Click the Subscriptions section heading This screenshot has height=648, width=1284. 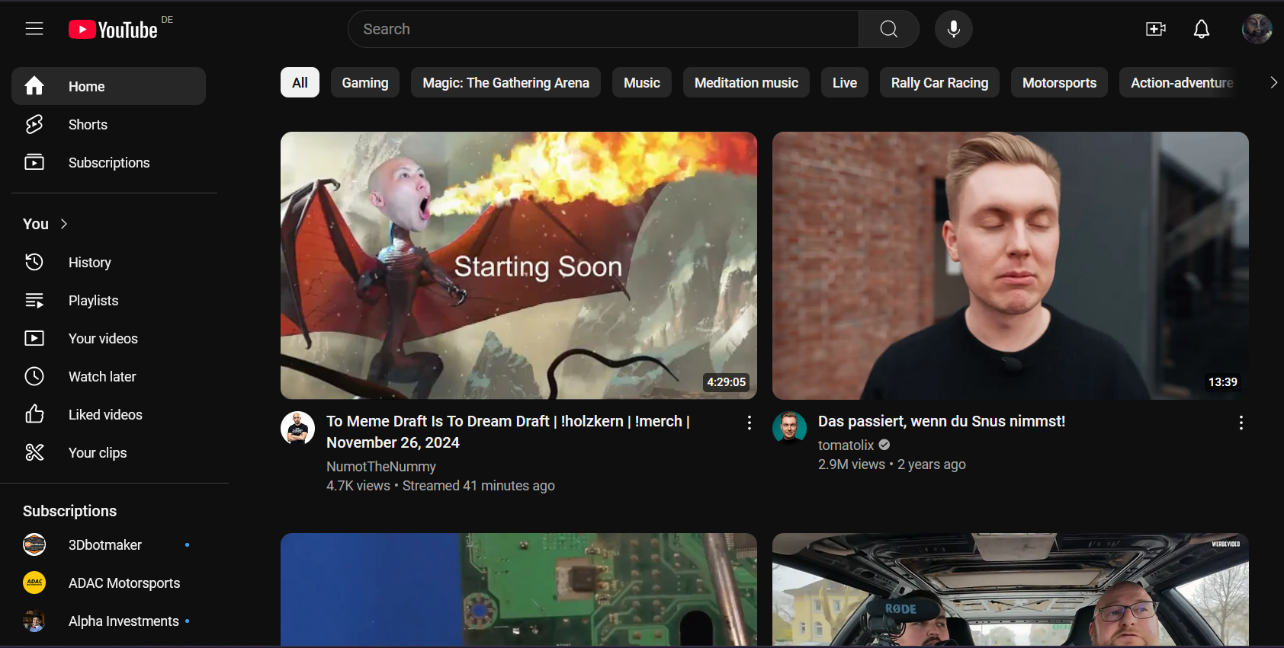click(69, 511)
